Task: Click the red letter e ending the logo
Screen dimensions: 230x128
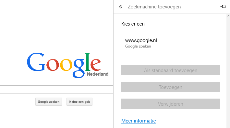Action: tap(96, 65)
